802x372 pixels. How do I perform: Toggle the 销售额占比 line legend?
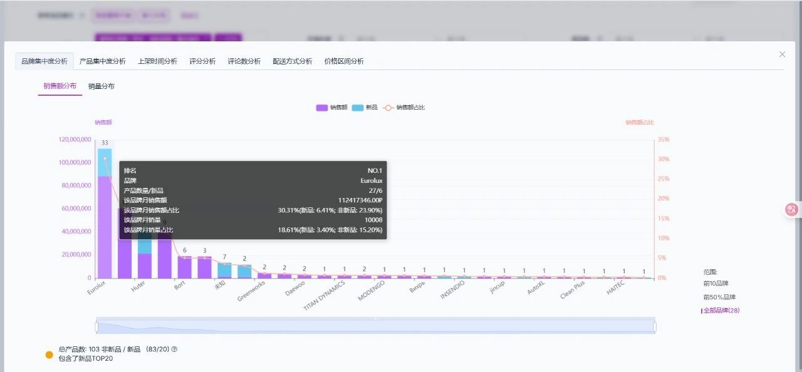[x=404, y=108]
